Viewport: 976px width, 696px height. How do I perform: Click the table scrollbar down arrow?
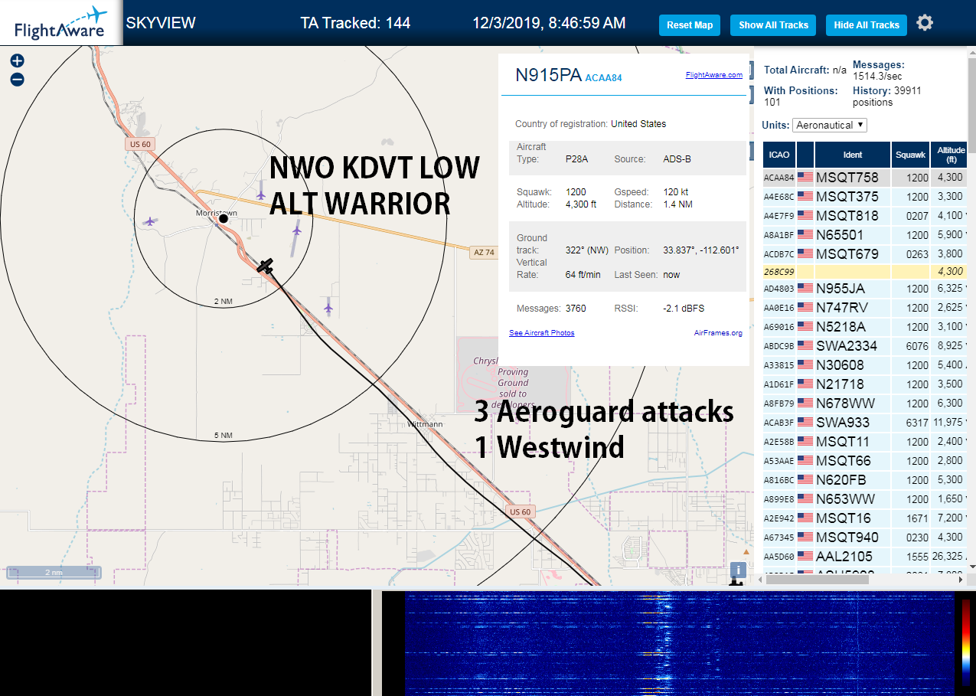click(x=972, y=567)
